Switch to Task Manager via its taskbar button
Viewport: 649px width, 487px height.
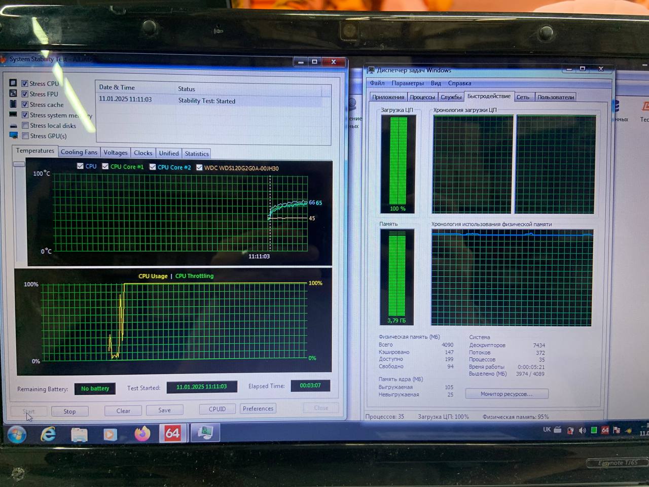(205, 432)
